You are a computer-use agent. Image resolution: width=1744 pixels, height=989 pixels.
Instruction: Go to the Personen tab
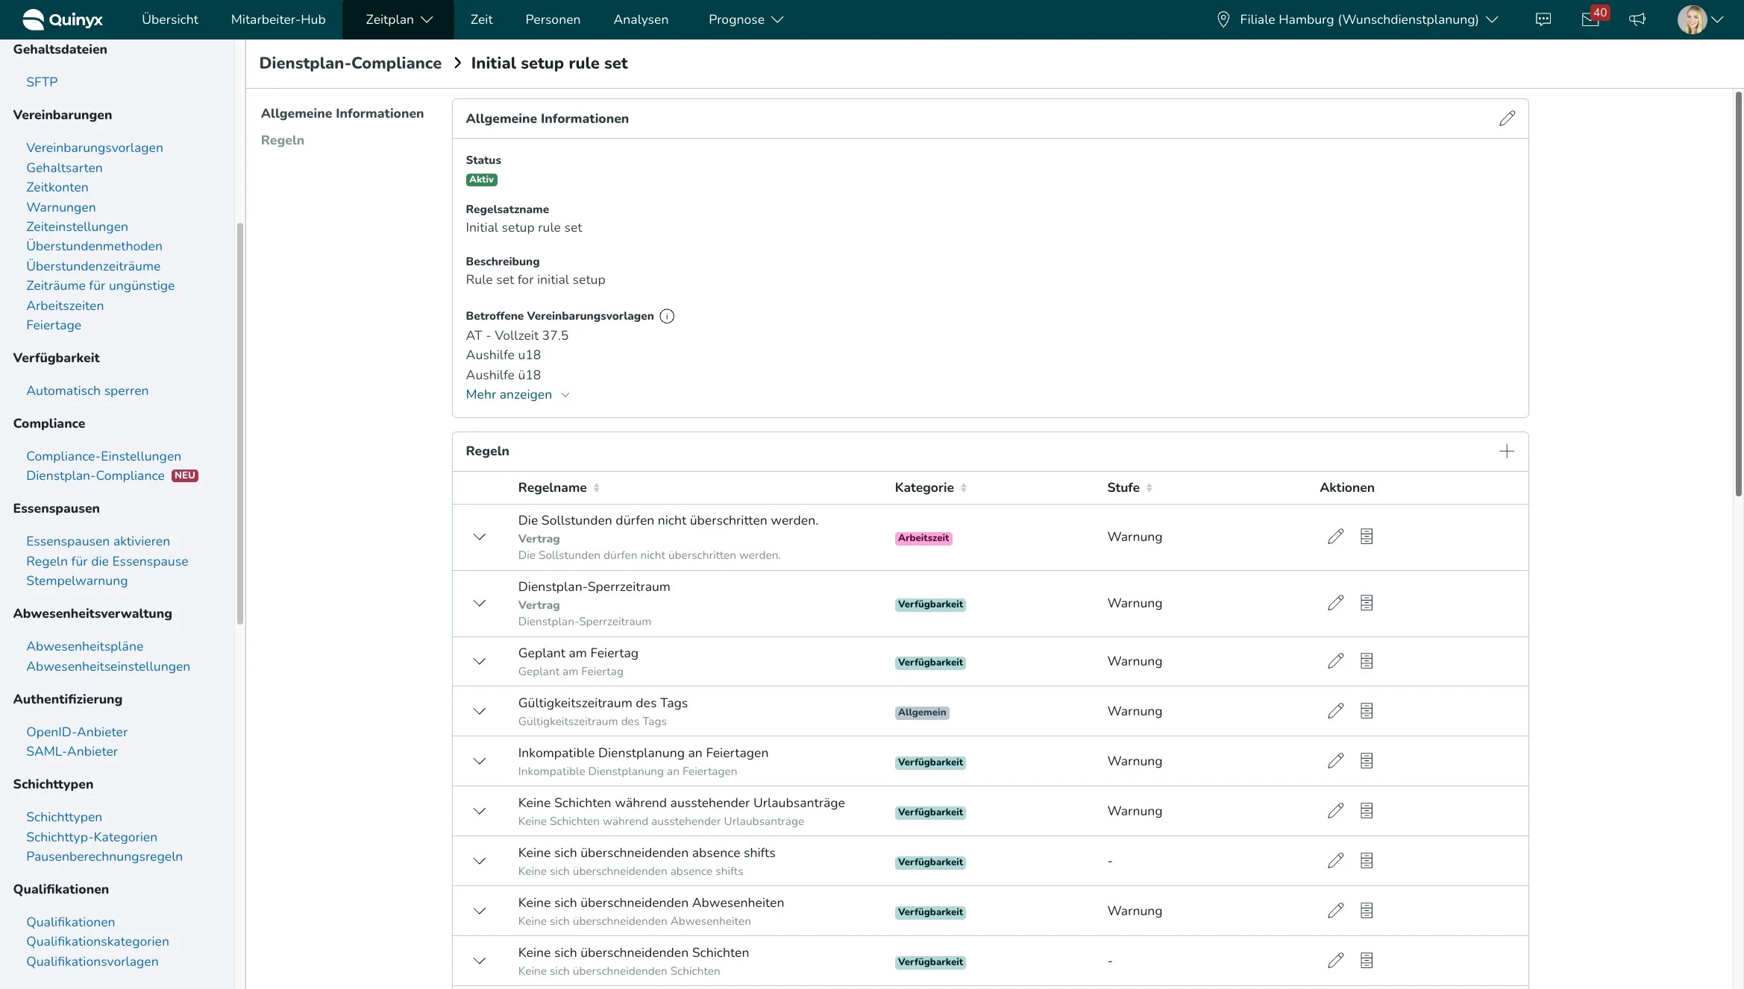click(x=553, y=19)
